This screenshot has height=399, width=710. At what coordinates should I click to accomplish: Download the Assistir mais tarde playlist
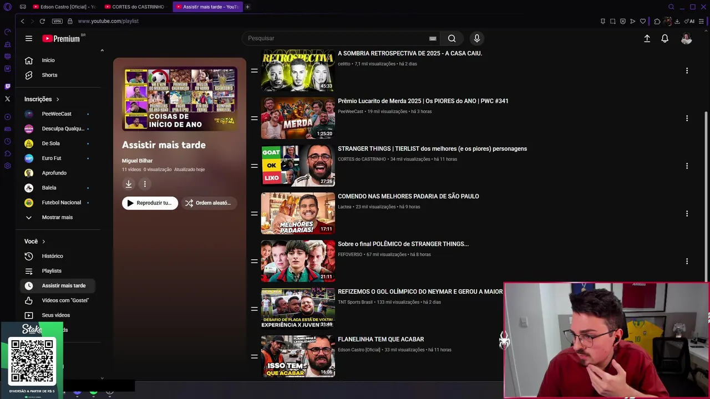[129, 184]
